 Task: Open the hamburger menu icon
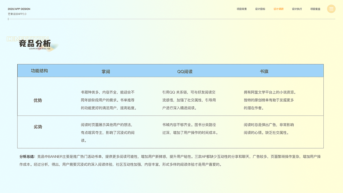coord(331,9)
